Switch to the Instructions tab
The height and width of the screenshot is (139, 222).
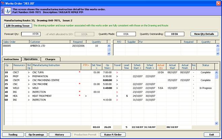pos(11,59)
